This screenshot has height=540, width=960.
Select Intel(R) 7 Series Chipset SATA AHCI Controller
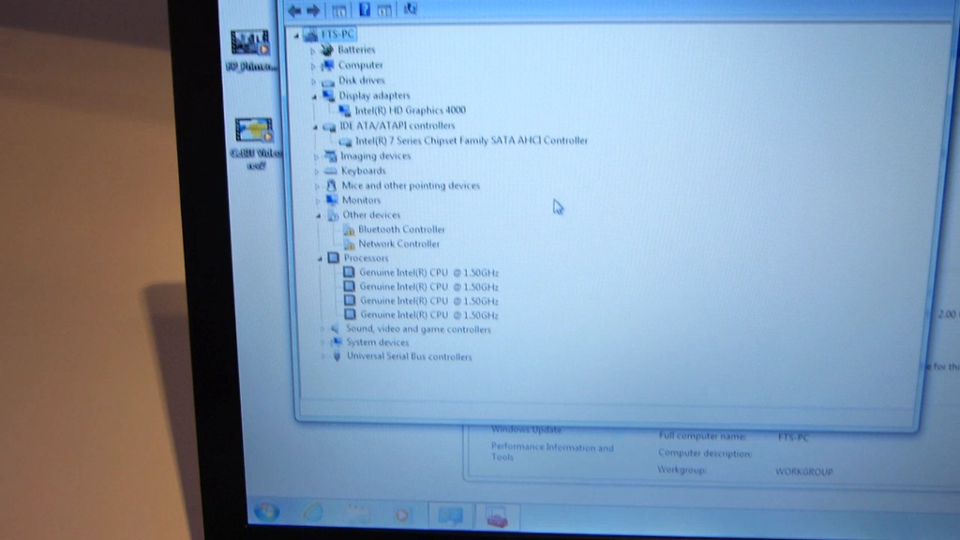(472, 141)
